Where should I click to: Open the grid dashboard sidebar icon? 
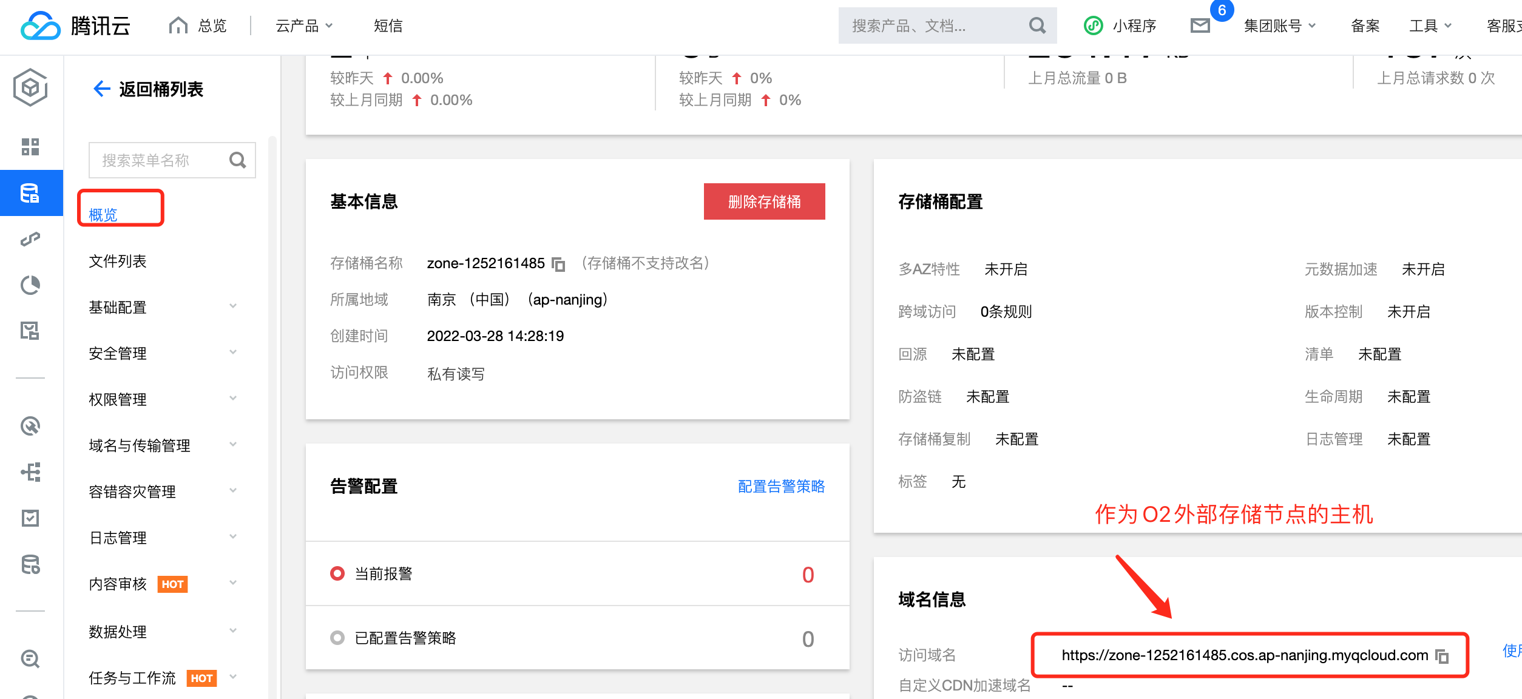click(x=30, y=146)
